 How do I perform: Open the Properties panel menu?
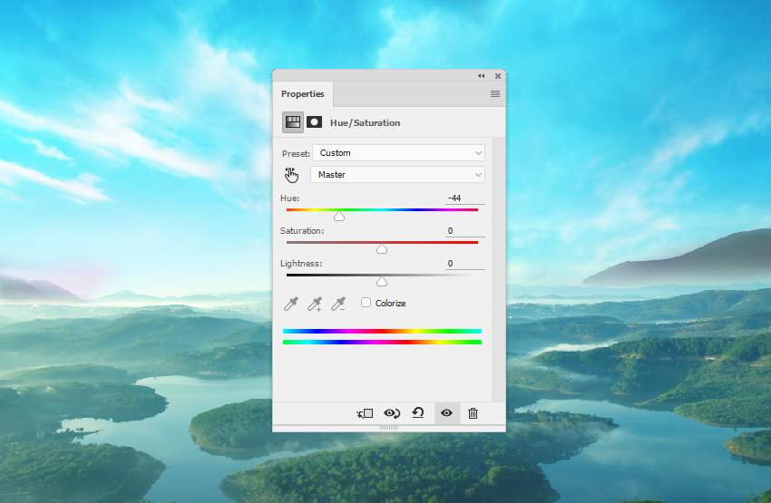pyautogui.click(x=495, y=94)
